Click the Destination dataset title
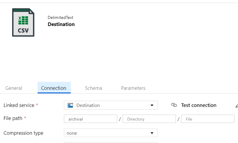This screenshot has height=143, width=238. click(x=61, y=24)
